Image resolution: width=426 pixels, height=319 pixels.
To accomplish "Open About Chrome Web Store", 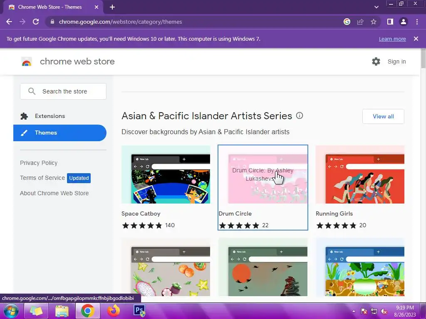I will coord(54,193).
